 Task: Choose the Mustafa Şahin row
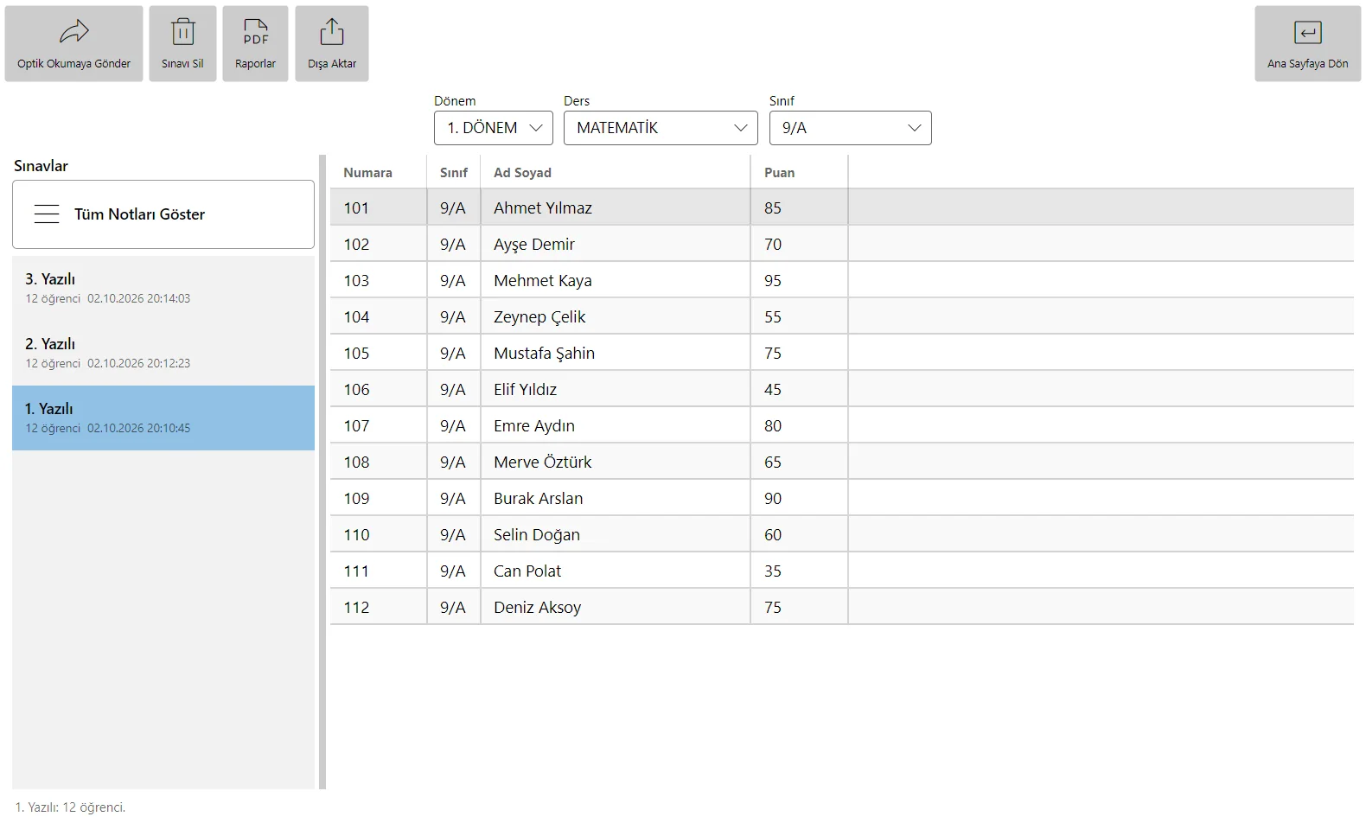click(x=842, y=353)
